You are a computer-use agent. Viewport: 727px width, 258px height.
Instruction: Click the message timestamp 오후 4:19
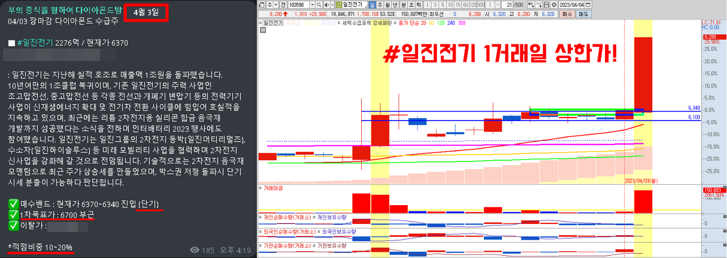[234, 249]
